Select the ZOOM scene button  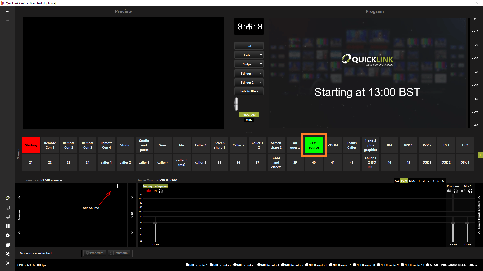333,145
